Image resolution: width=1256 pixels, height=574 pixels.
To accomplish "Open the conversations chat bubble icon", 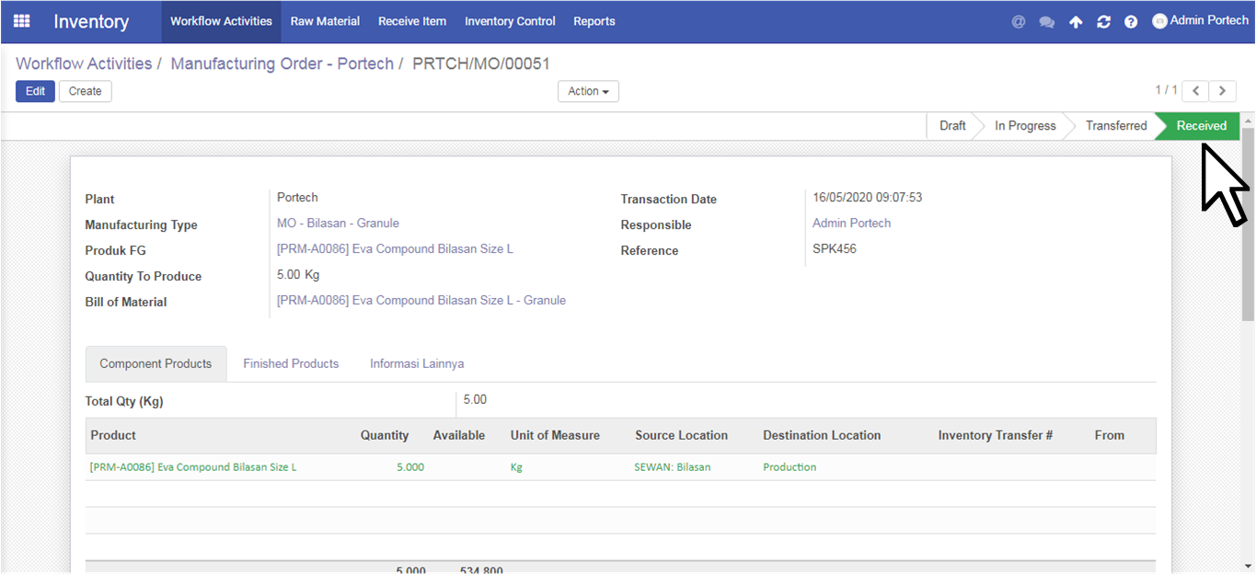I will point(1047,22).
